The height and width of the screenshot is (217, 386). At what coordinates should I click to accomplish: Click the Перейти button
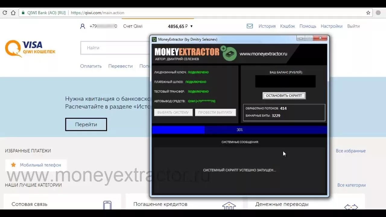pos(86,124)
